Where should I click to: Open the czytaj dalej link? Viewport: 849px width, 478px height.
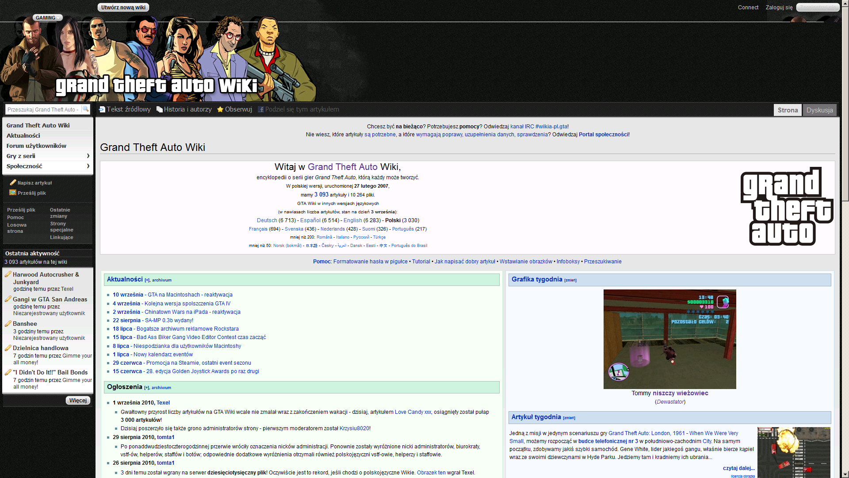[738, 468]
